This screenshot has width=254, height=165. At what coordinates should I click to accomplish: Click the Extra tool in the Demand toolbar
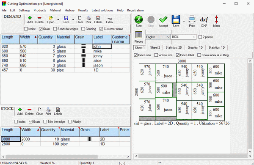tap(109, 20)
